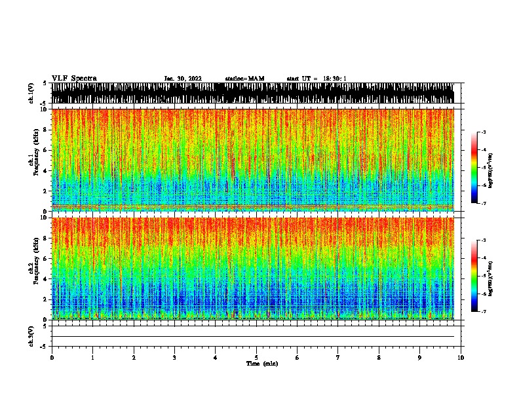Click the "5" time axis tick label
This screenshot has width=519, height=401.
point(256,357)
